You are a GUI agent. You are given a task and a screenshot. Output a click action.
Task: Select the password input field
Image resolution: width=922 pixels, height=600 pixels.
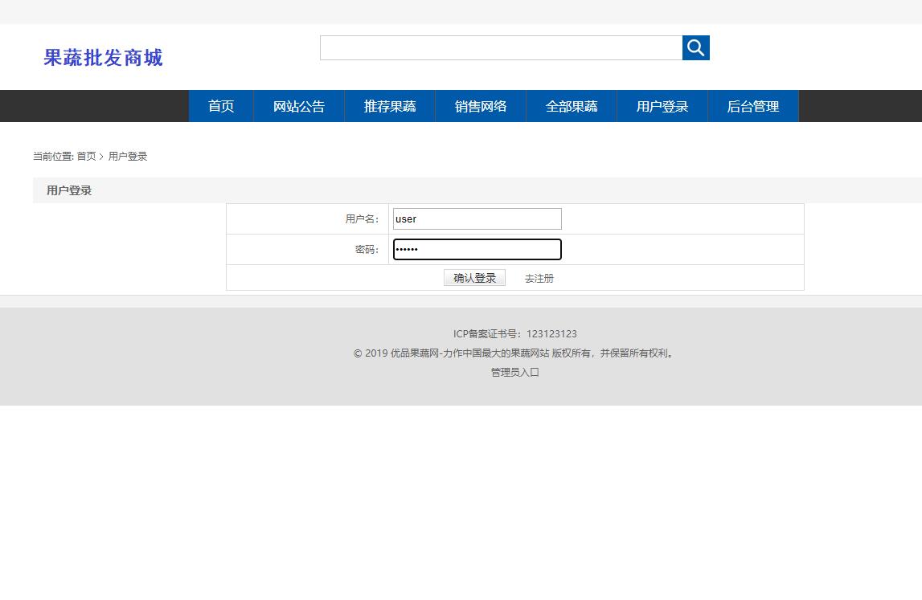tap(477, 249)
